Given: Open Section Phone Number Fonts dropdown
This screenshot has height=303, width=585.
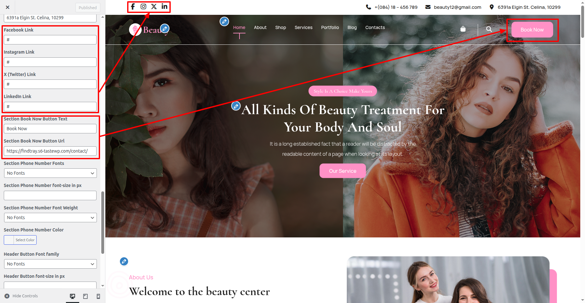Looking at the screenshot, I should (50, 173).
